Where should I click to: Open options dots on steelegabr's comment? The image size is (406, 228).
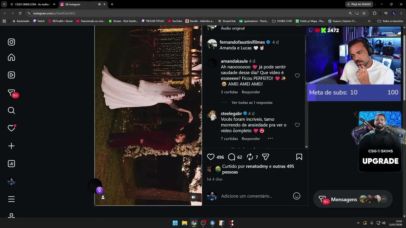[x=270, y=138]
